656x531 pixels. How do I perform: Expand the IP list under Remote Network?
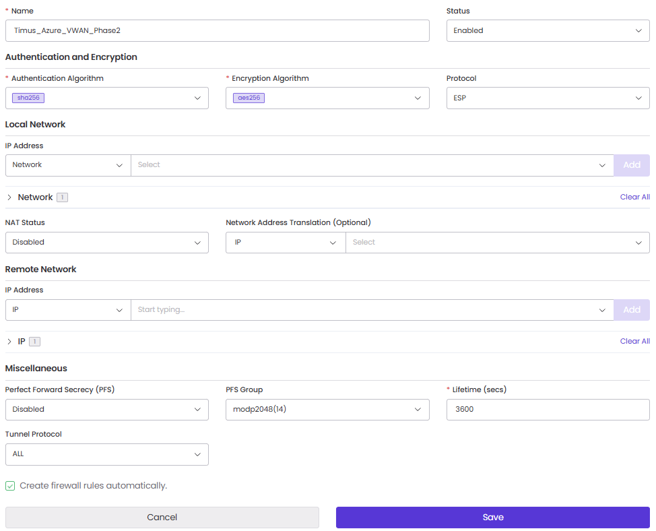tap(9, 341)
